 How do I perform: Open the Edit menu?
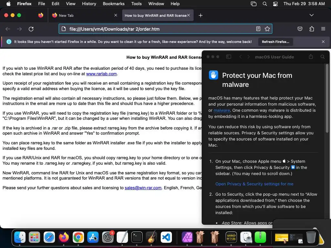coord(55,4)
